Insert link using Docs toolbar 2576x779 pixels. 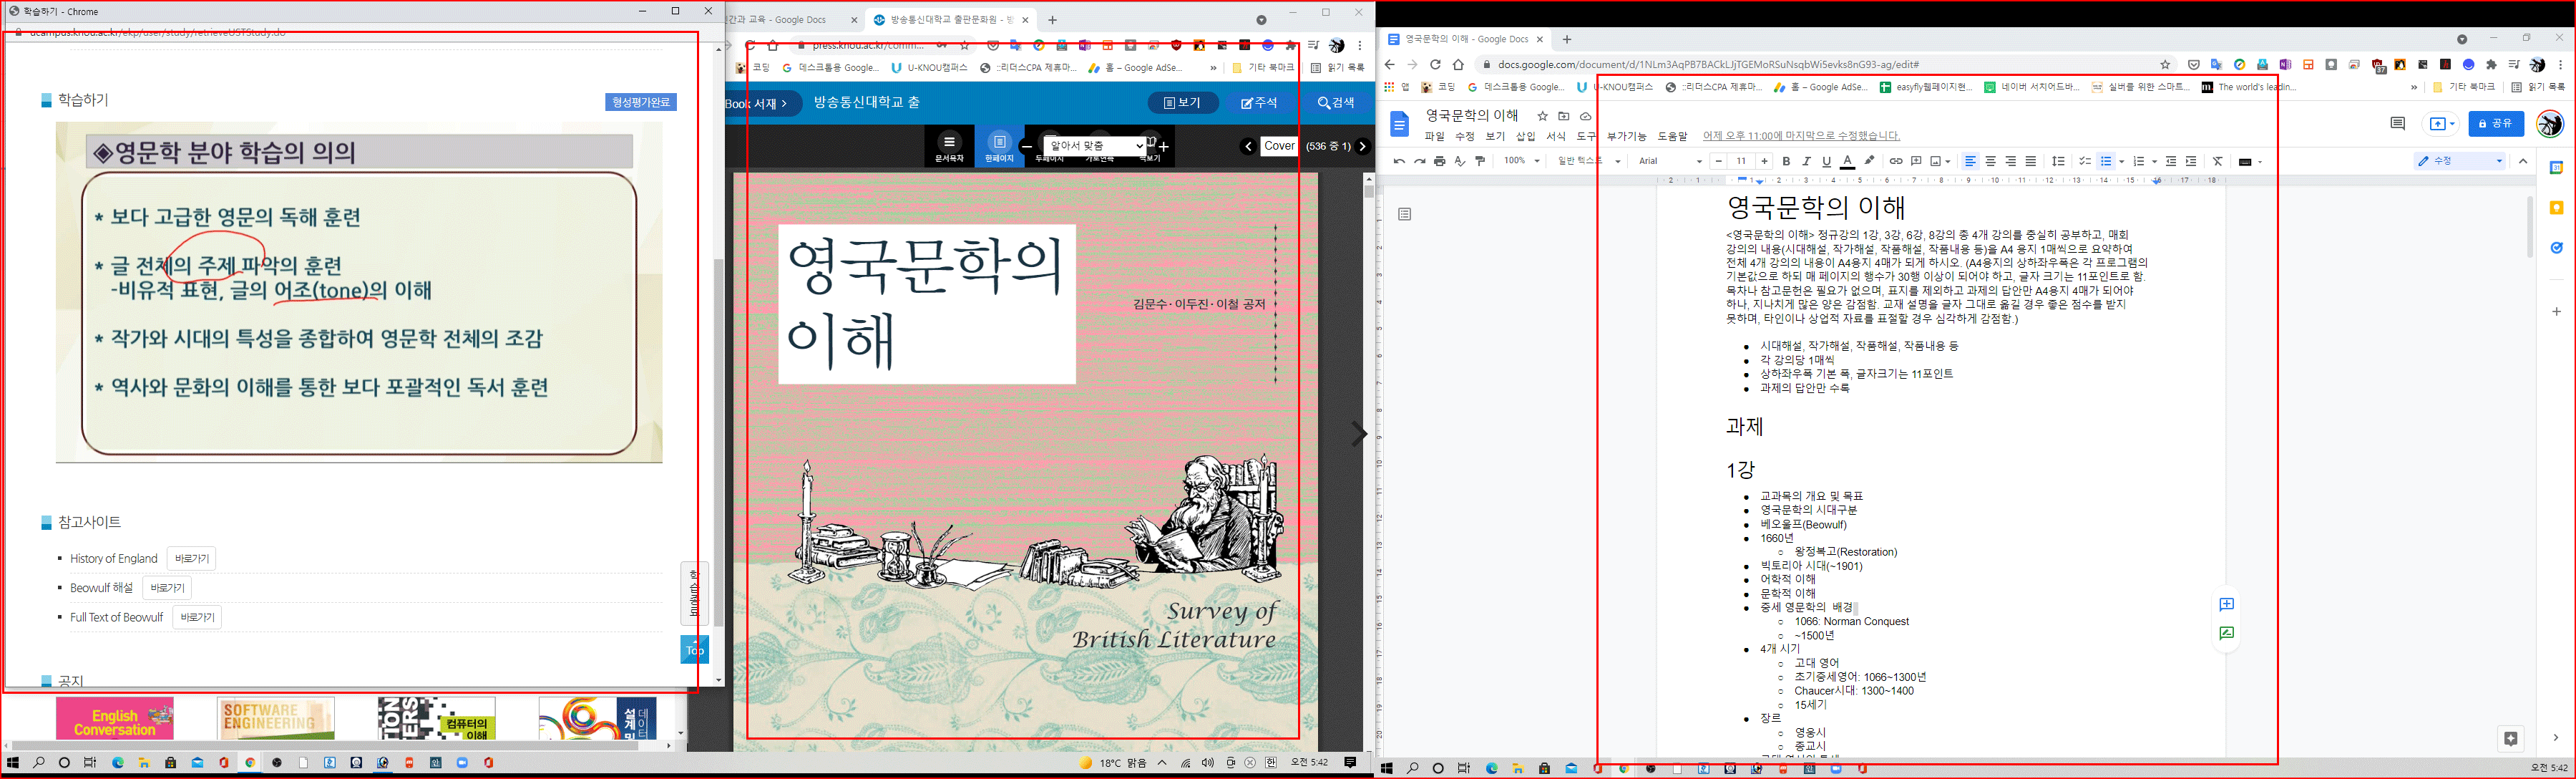click(x=1895, y=161)
